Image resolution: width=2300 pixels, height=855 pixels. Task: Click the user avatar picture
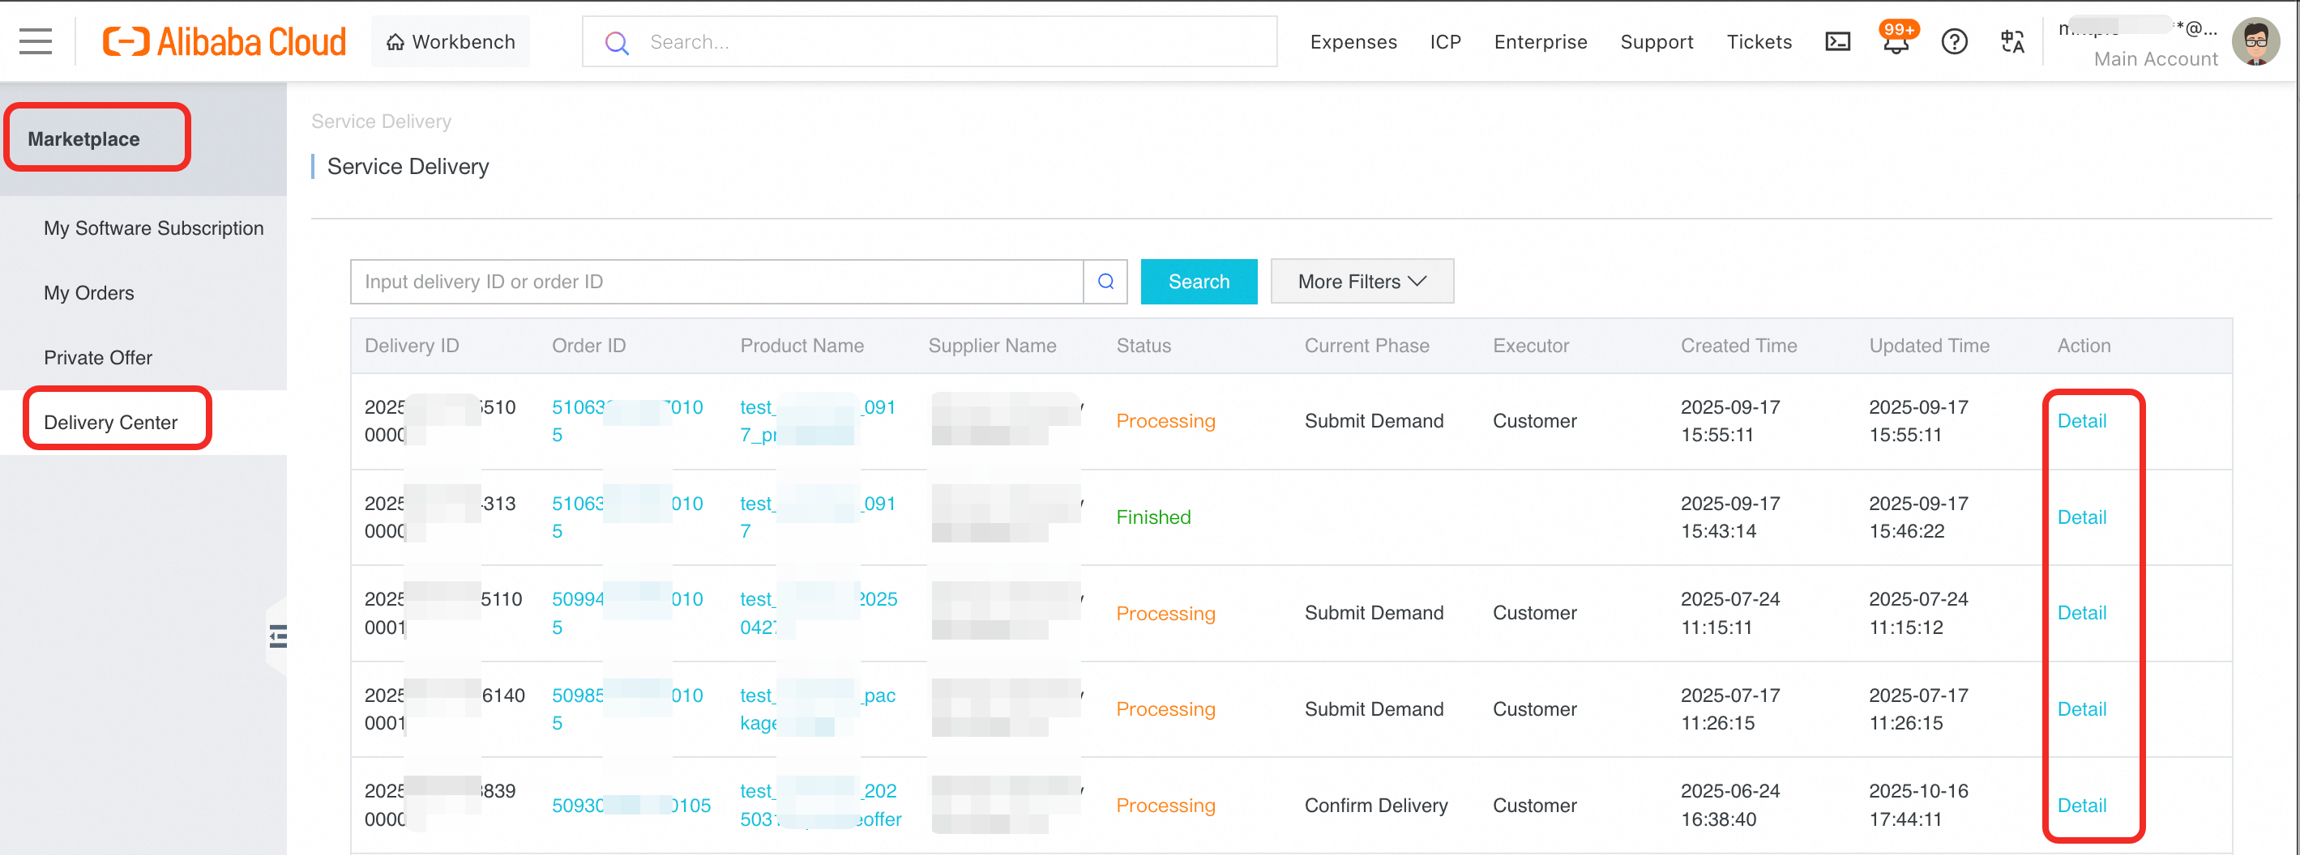(x=2256, y=42)
